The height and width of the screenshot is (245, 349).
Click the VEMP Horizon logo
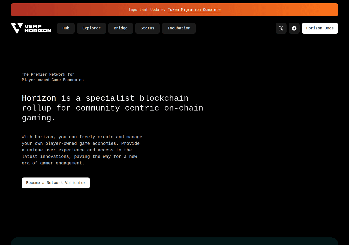(x=31, y=28)
